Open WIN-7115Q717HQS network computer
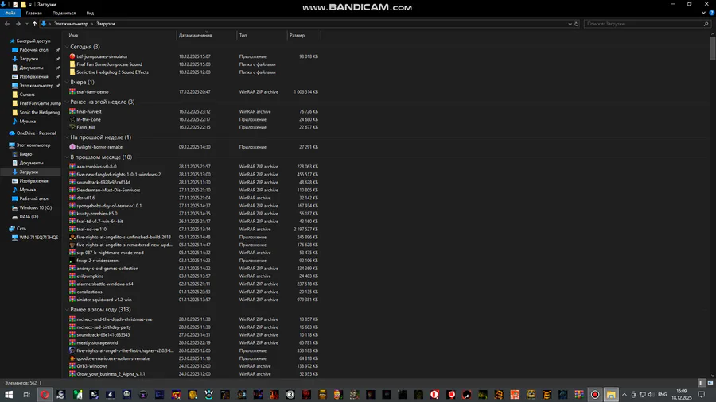716x402 pixels. tap(38, 238)
